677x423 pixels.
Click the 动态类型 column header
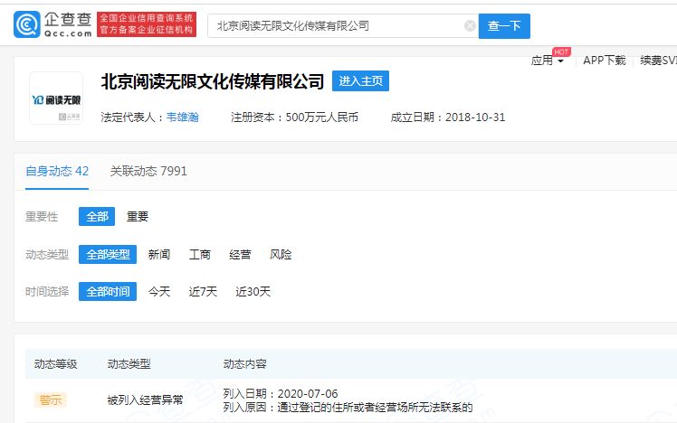tap(129, 364)
